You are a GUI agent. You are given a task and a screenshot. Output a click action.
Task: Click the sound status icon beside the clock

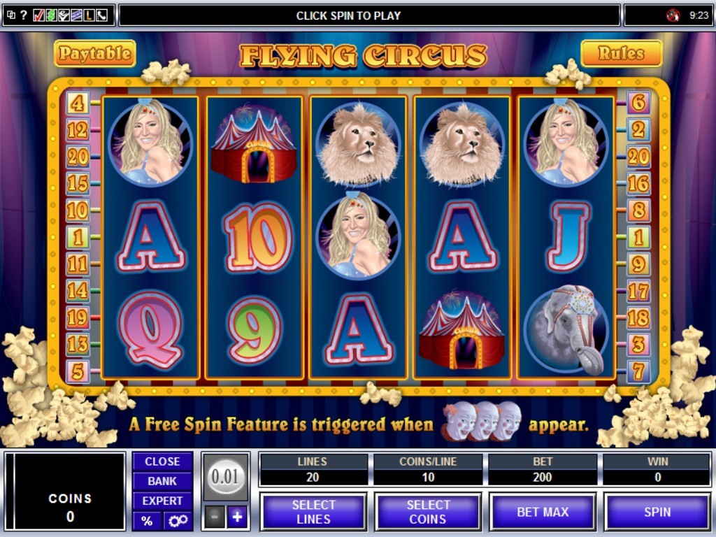pos(673,15)
